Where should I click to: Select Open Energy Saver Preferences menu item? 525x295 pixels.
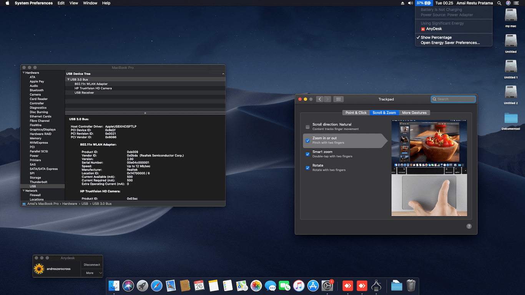[450, 43]
